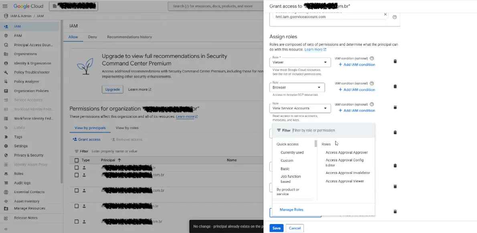
Task: Add IAM condition for Browser role
Action: (x=357, y=90)
